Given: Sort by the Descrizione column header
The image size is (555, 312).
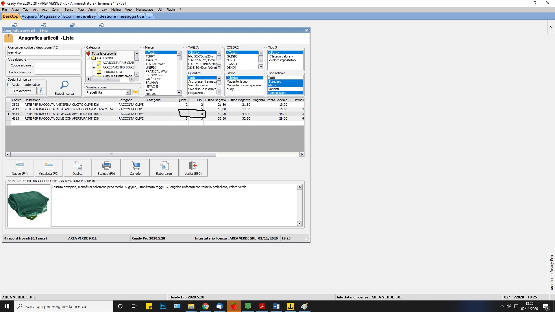Looking at the screenshot, I should 71,100.
